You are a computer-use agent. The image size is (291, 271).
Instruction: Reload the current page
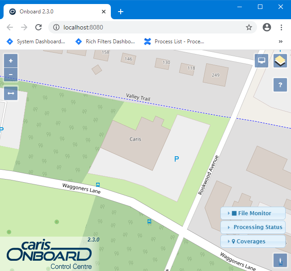click(38, 27)
